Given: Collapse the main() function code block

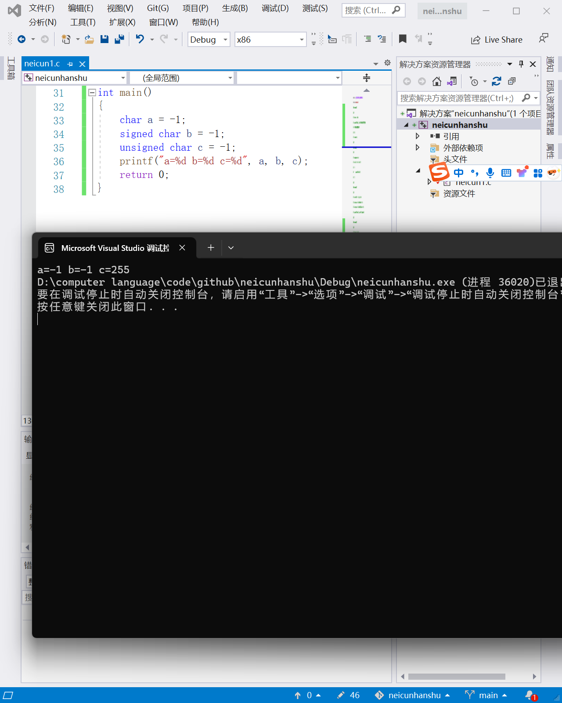Looking at the screenshot, I should click(92, 92).
